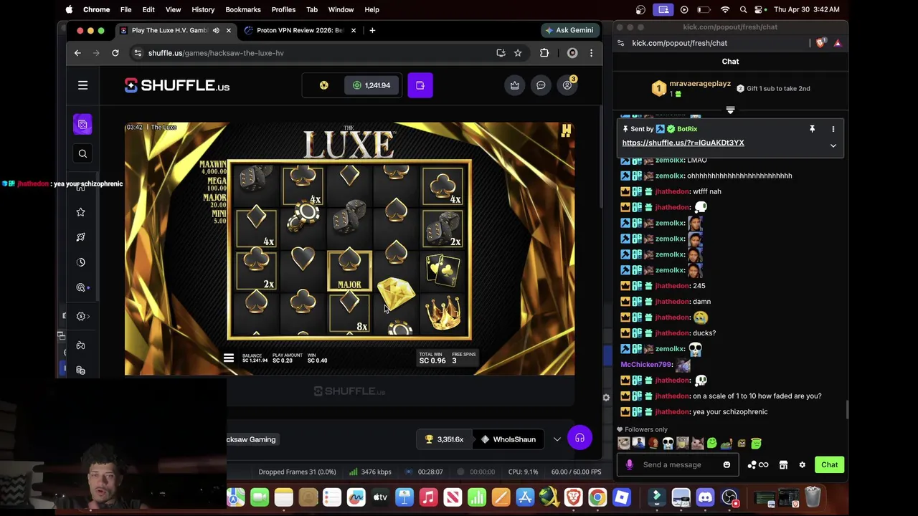918x516 pixels.
Task: Toggle the SC 1,241.94 balance selector
Action: pos(372,85)
